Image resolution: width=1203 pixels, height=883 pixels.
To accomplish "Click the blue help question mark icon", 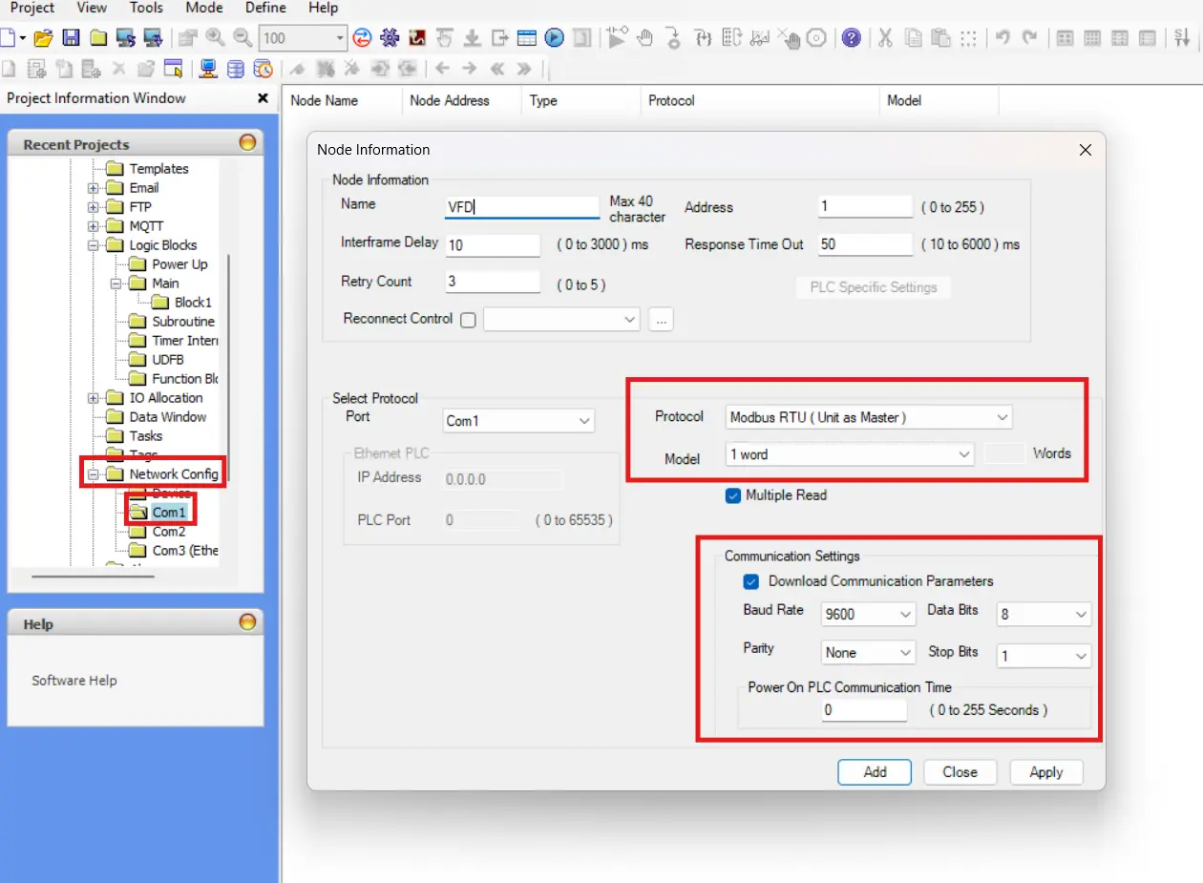I will pos(851,38).
